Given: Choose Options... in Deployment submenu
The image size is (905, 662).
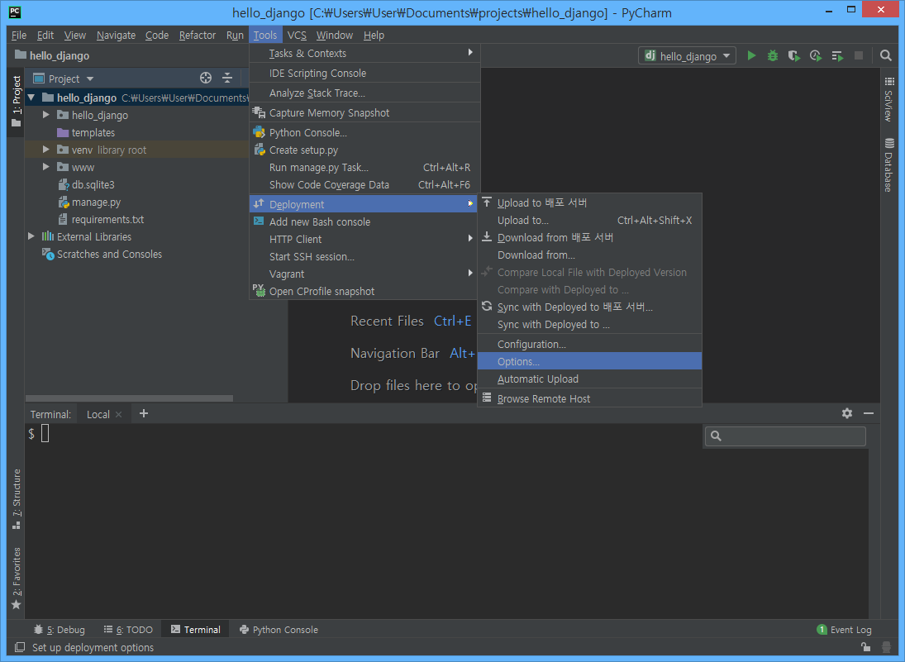Looking at the screenshot, I should pyautogui.click(x=589, y=361).
